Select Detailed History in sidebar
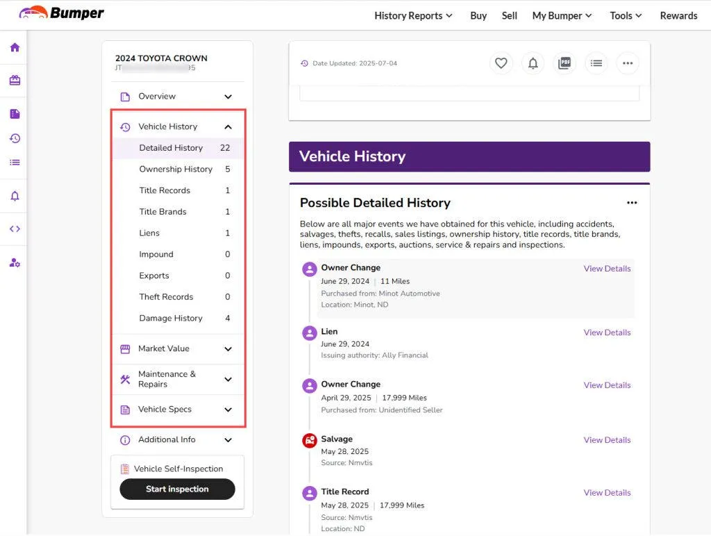This screenshot has width=711, height=536. [x=178, y=148]
